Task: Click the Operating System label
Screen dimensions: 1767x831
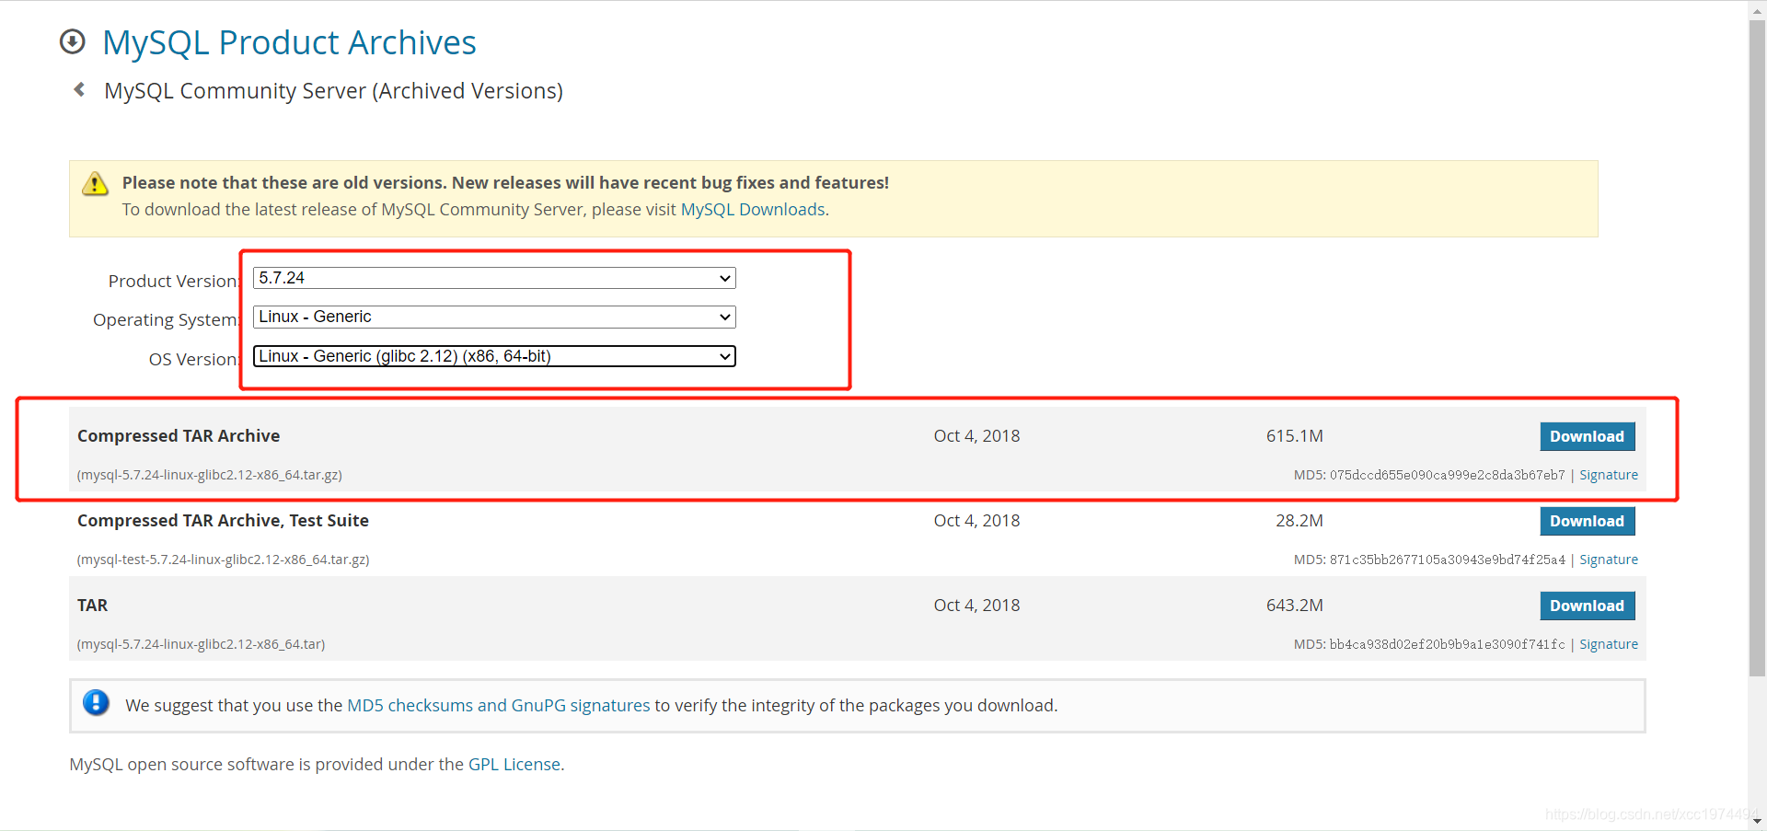Action: 166,319
